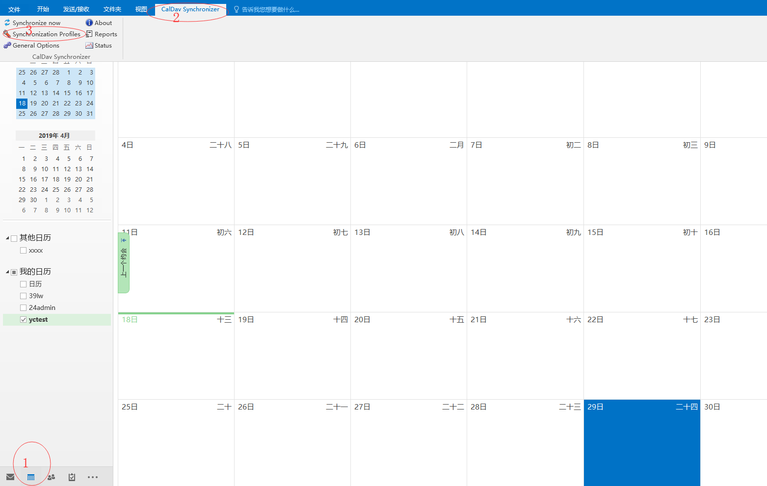Switch to Calendar view icon
Viewport: 767px width, 486px height.
tap(31, 477)
